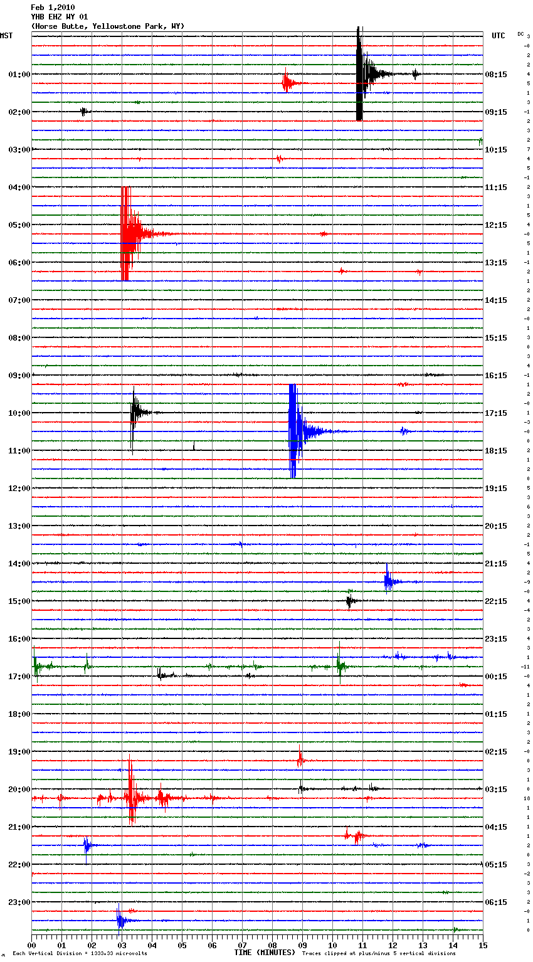Viewport: 533px width, 962px height.
Task: Select the '02:00' MST time label
Action: tap(19, 112)
